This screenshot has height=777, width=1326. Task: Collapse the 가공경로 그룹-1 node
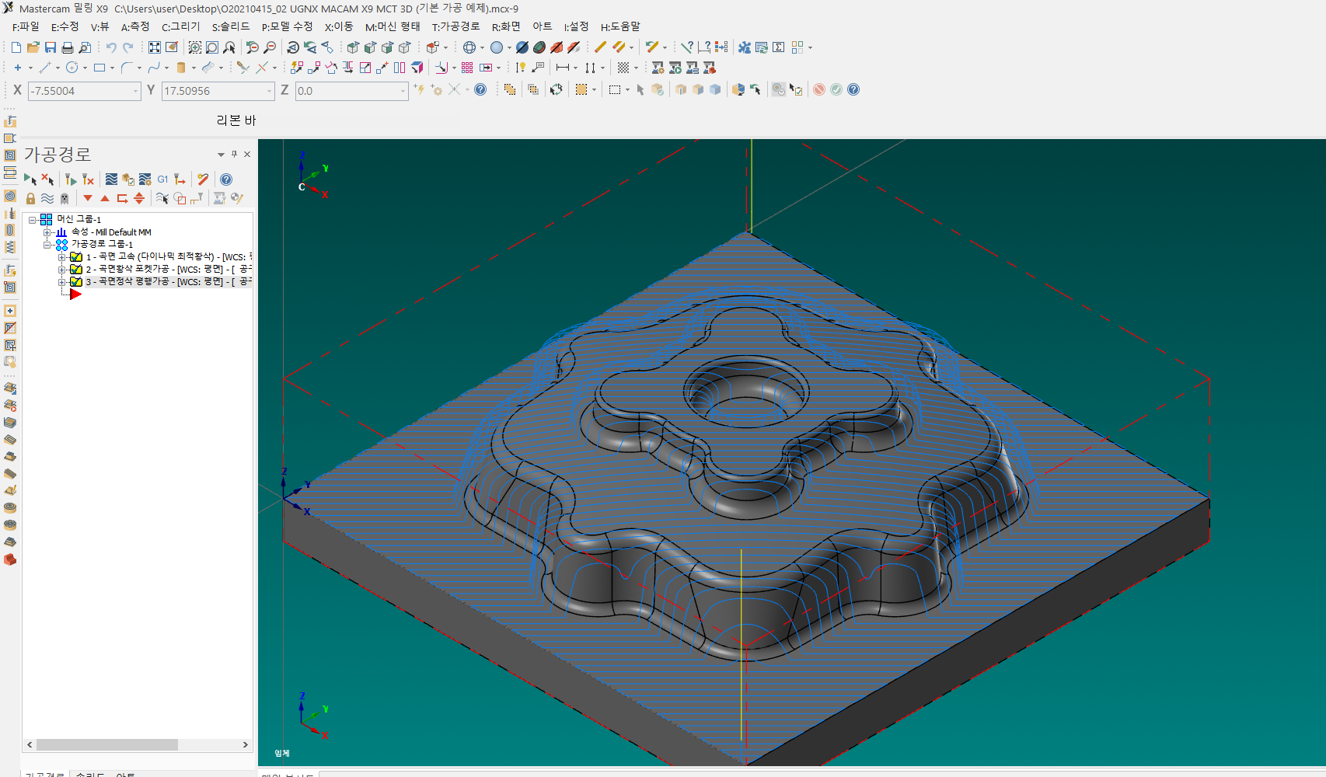tap(47, 245)
